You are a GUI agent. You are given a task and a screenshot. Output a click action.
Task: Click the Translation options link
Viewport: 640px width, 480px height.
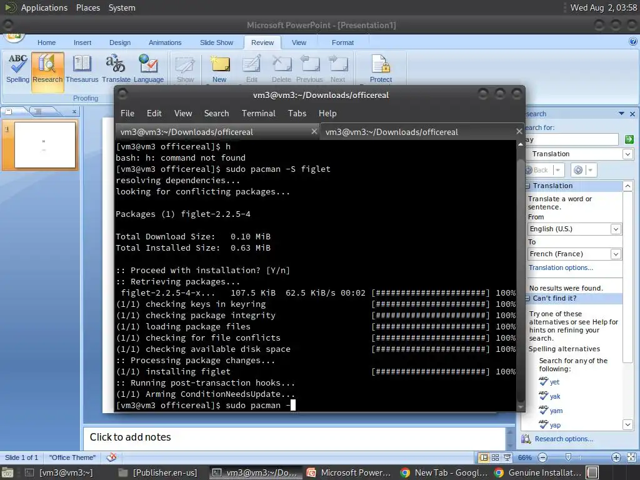(561, 267)
